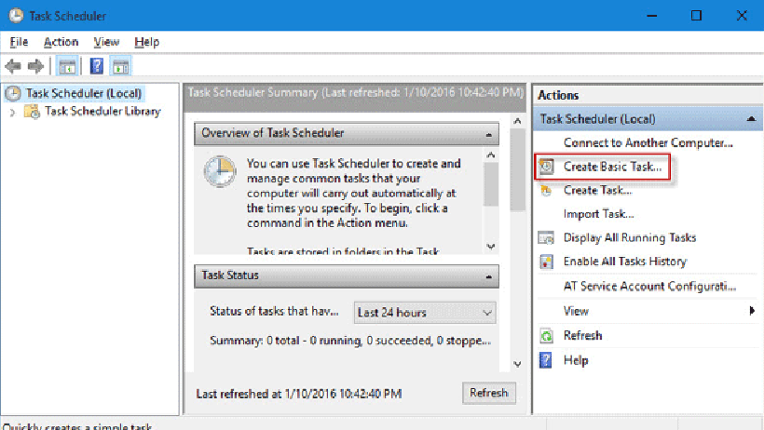
Task: Click the Create Basic Task icon
Action: coord(546,167)
